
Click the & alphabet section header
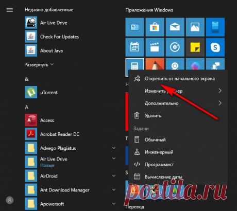[27, 79]
